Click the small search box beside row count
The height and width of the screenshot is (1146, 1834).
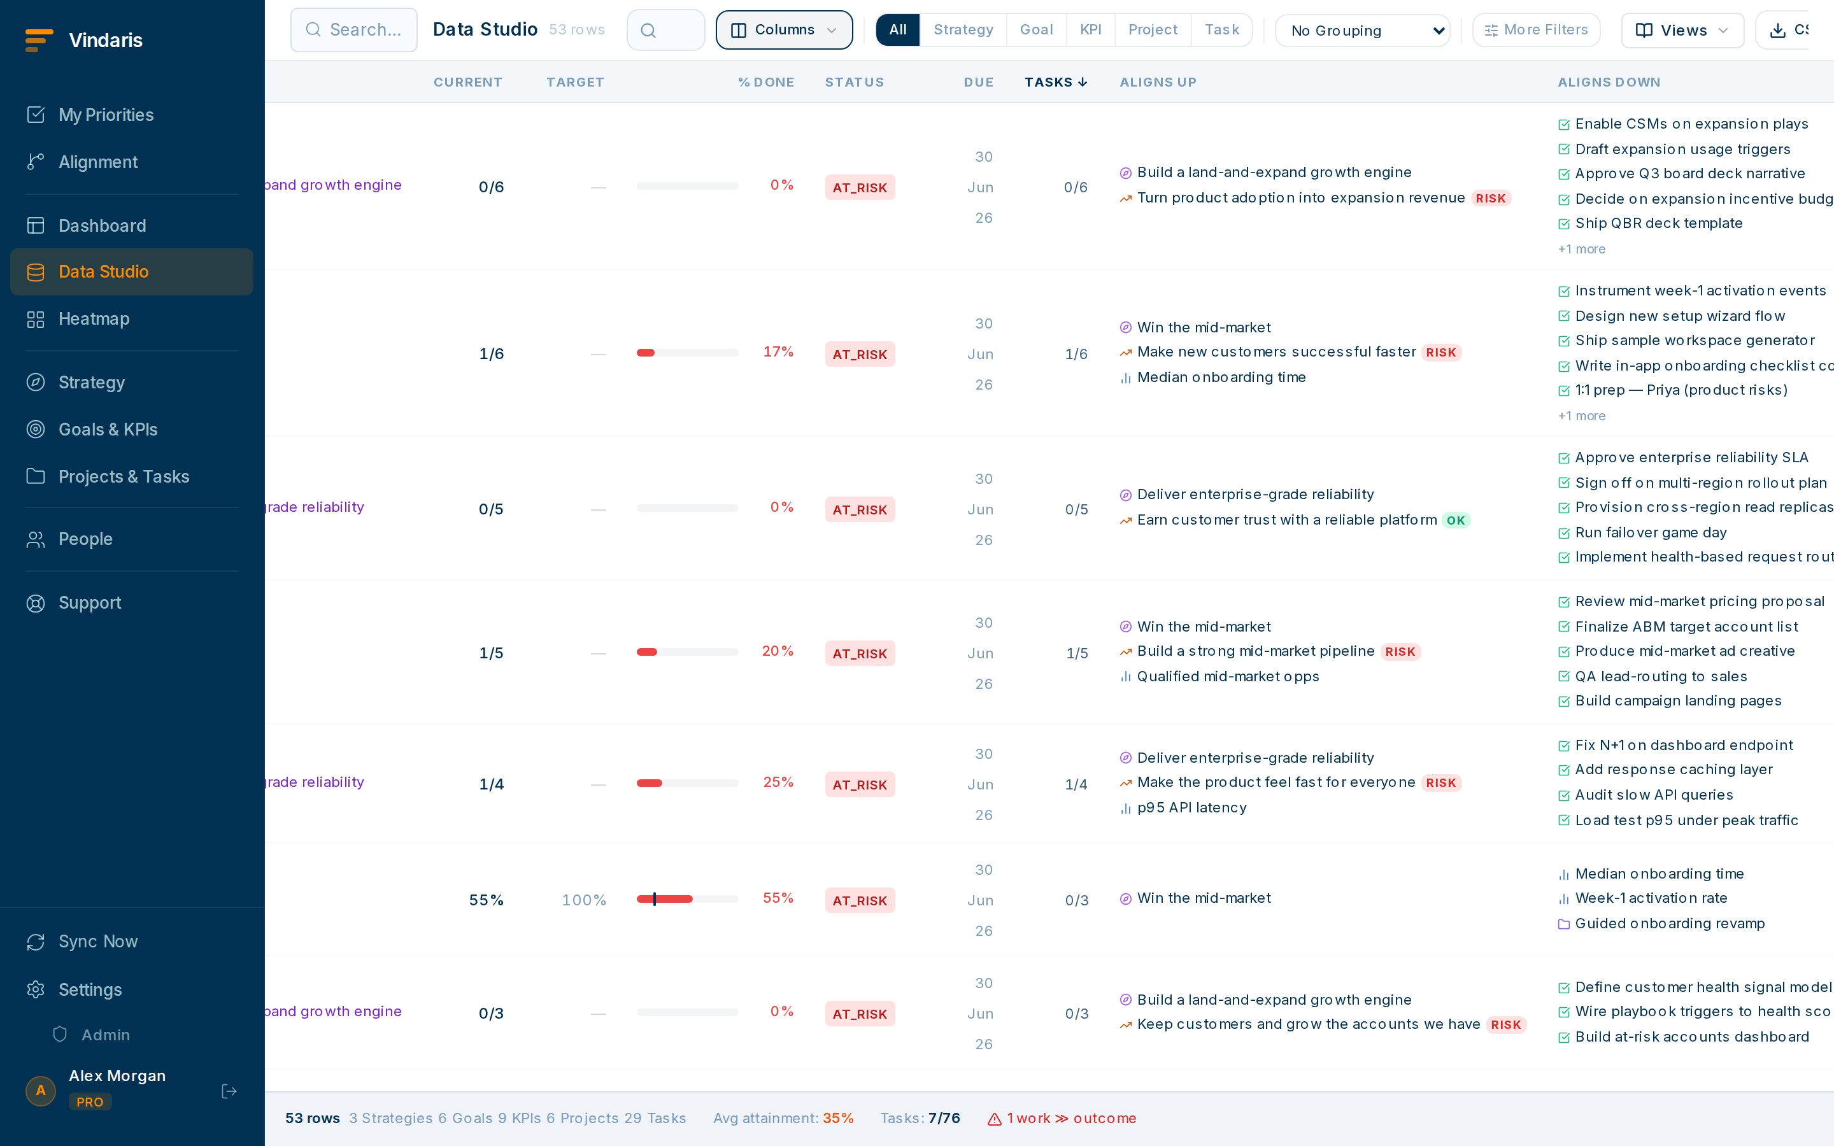pyautogui.click(x=665, y=31)
